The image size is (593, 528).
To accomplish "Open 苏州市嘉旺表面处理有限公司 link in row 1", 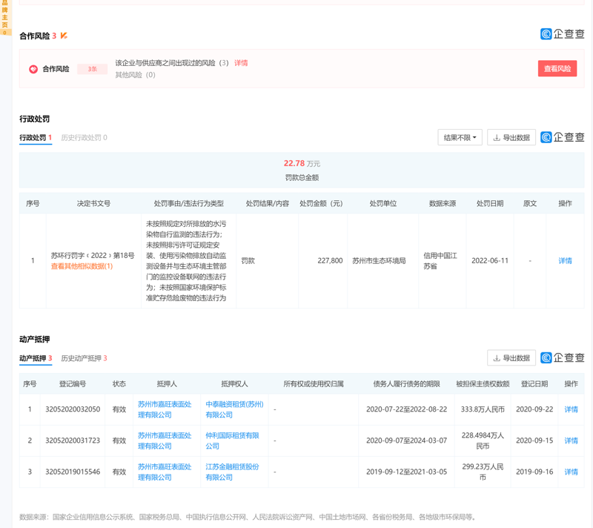I will pyautogui.click(x=165, y=409).
